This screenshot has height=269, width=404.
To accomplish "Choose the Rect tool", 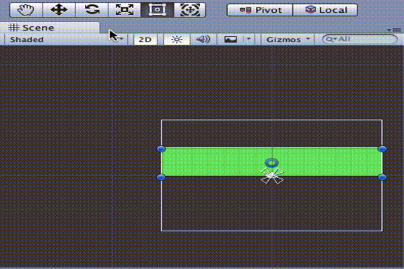I will [x=157, y=10].
